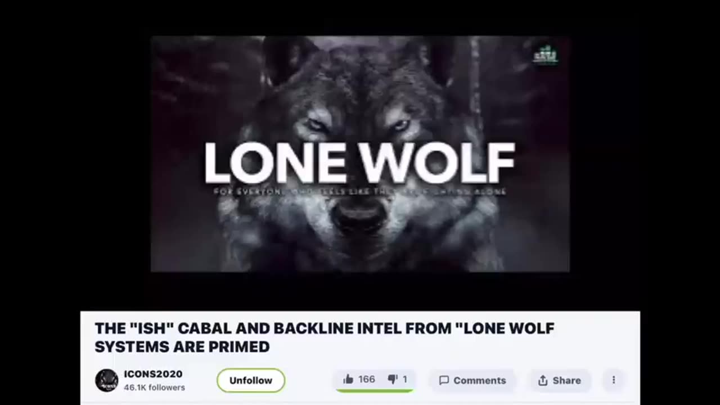The width and height of the screenshot is (720, 405).
Task: Toggle the Unfollow button for ICONS2020
Action: pyautogui.click(x=251, y=380)
